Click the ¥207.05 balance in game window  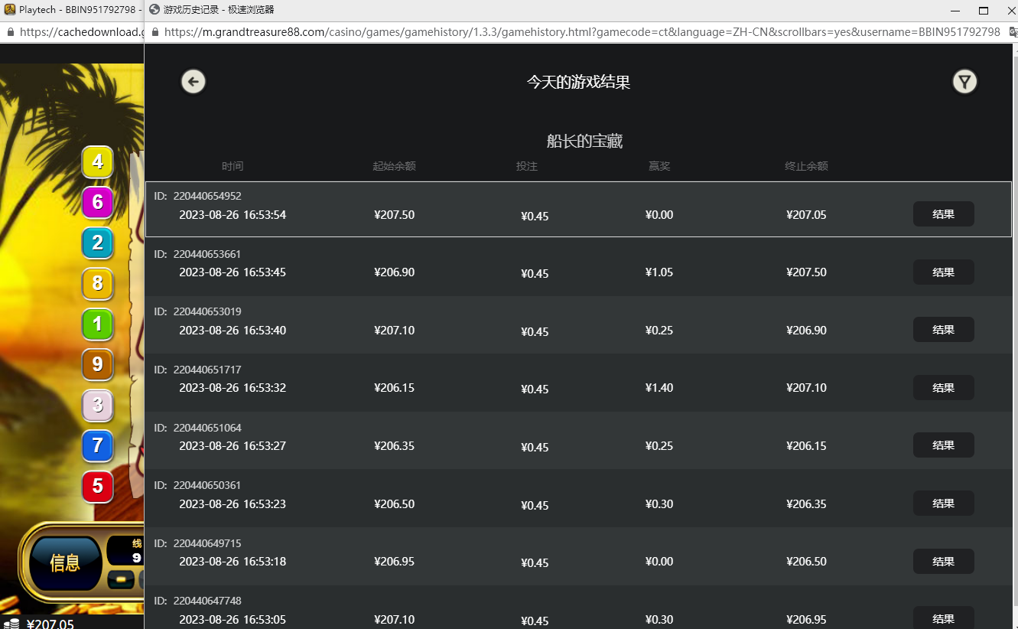pos(50,624)
